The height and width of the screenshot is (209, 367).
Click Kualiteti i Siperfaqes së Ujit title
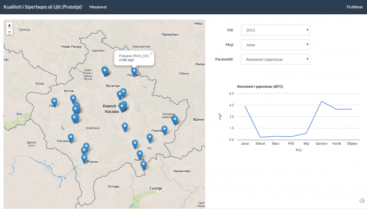tap(43, 7)
